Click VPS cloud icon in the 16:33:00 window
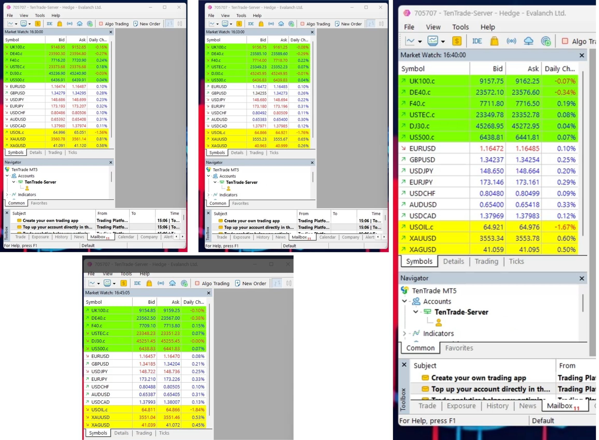This screenshot has height=440, width=599. (281, 24)
